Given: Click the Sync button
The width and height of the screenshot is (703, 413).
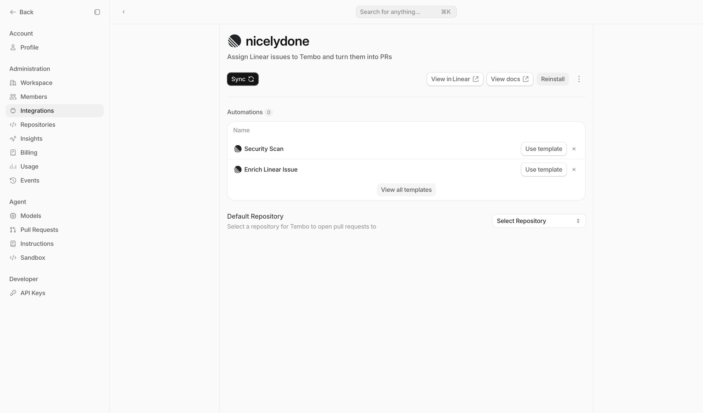Looking at the screenshot, I should click(243, 79).
